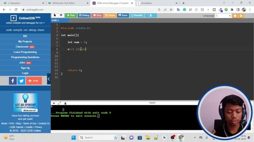The height and width of the screenshot is (142, 254).
Task: Click the console copy icon beside expand arrows
Action: pyautogui.click(x=65, y=103)
